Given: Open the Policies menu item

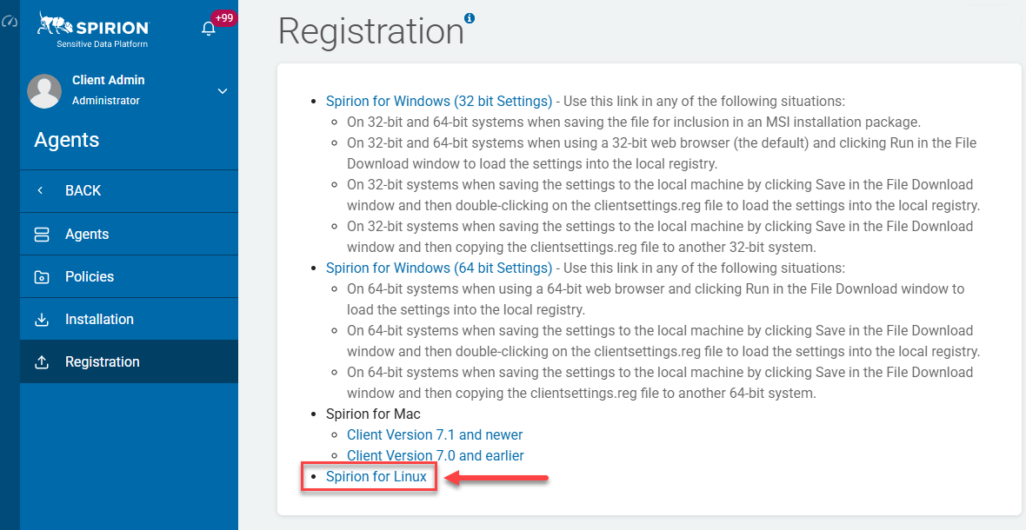Looking at the screenshot, I should click(x=90, y=276).
